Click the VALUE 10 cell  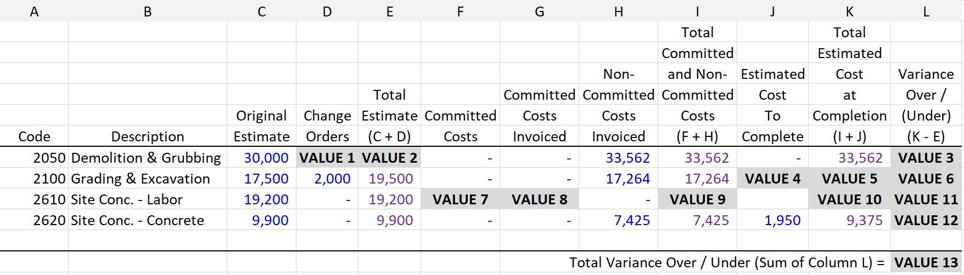(x=849, y=199)
